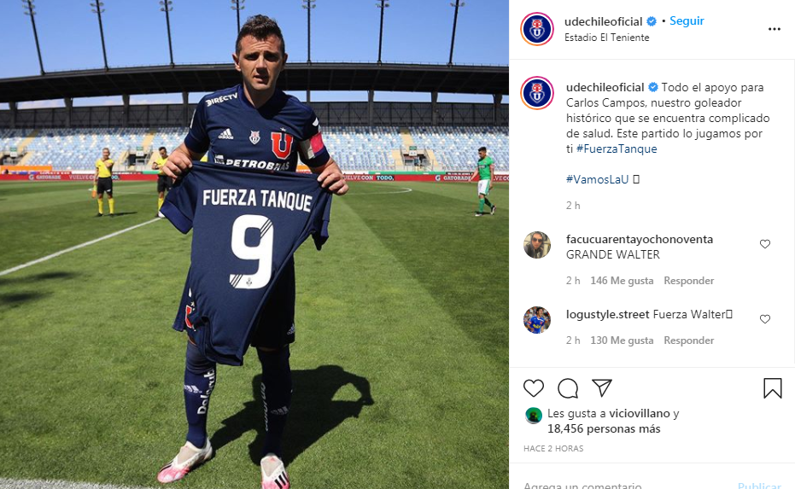Like the post with the heart icon

(534, 388)
